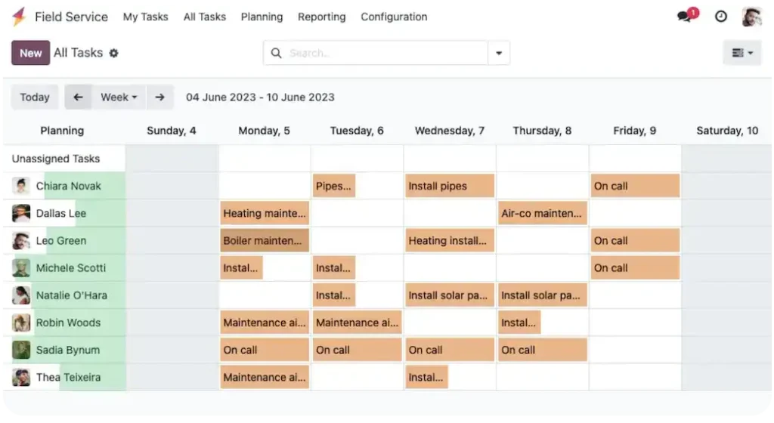Jump to Today in the schedule
This screenshot has height=423, width=774.
[35, 97]
